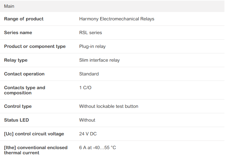Click Without value beside Status LED

click(87, 120)
